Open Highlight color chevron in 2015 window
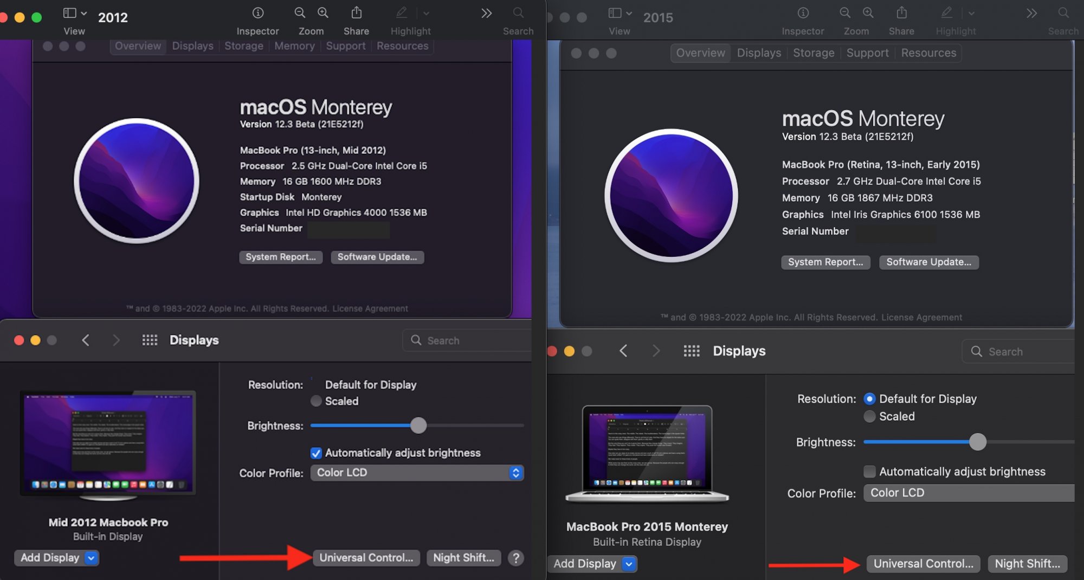The image size is (1084, 580). pos(971,13)
